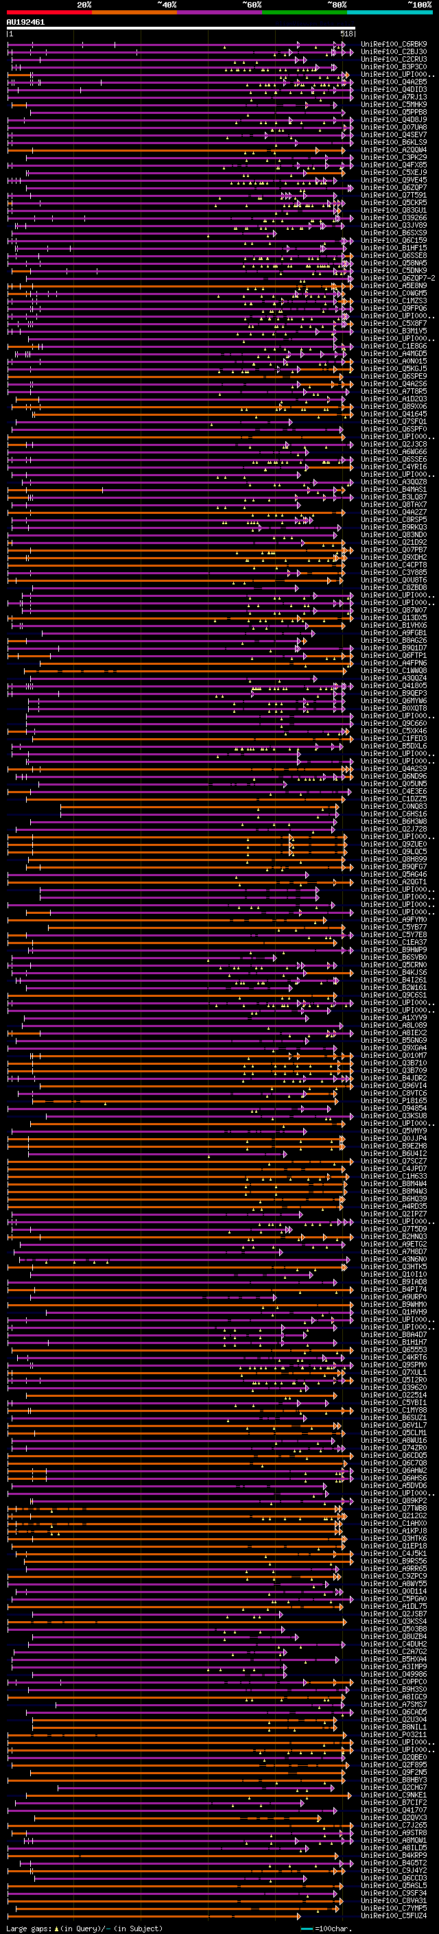Open hit UniRef100_C6RBK9
Image resolution: width=439 pixels, height=1934 pixels.
coord(394,45)
